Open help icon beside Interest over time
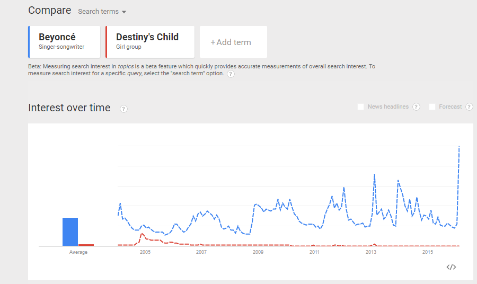The height and width of the screenshot is (284, 477). (x=123, y=109)
